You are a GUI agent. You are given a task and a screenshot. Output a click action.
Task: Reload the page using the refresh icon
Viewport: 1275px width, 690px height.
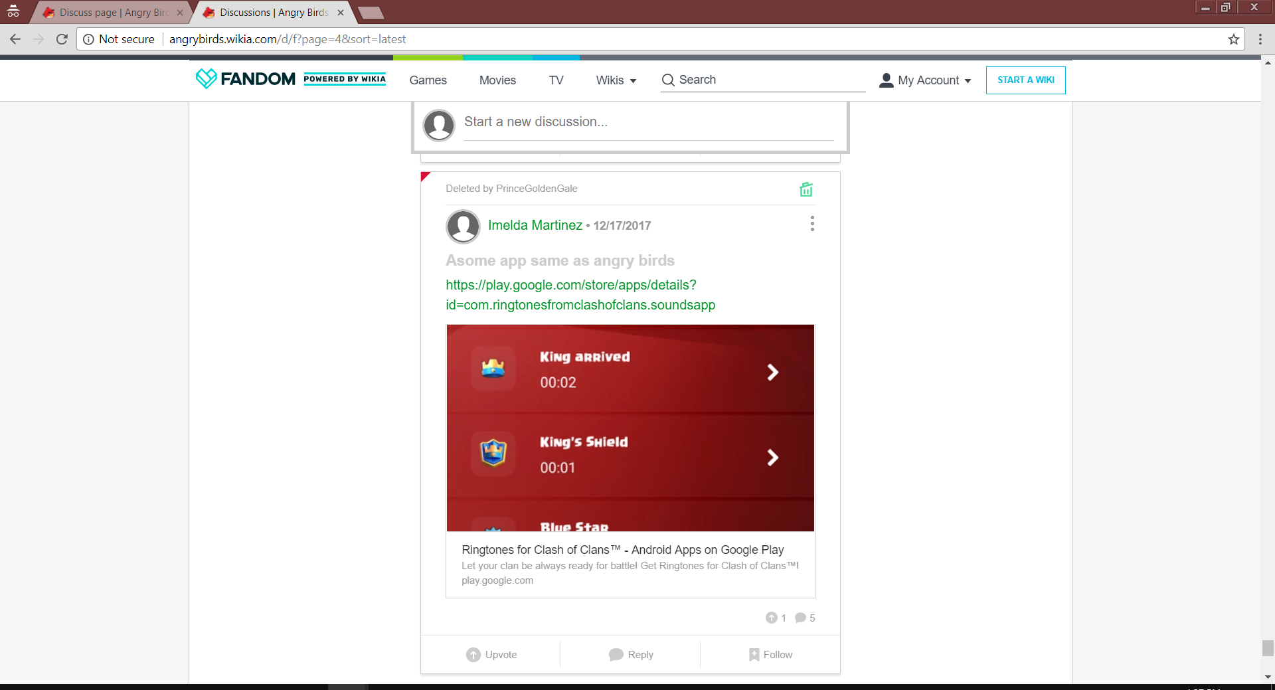[x=62, y=39]
